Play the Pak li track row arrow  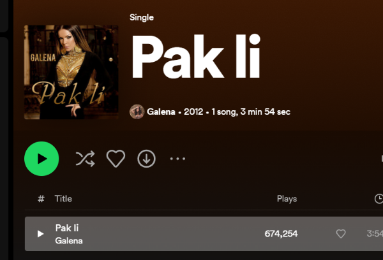(x=40, y=234)
